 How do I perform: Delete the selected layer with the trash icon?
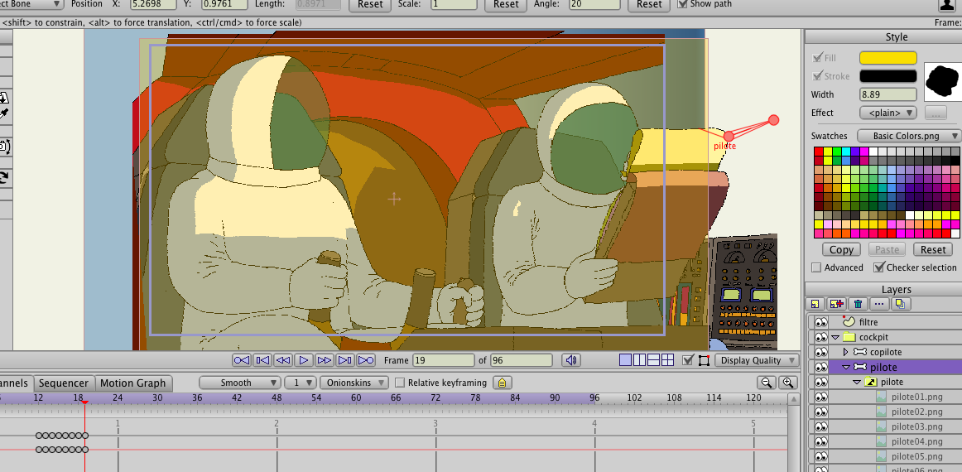[x=858, y=304]
